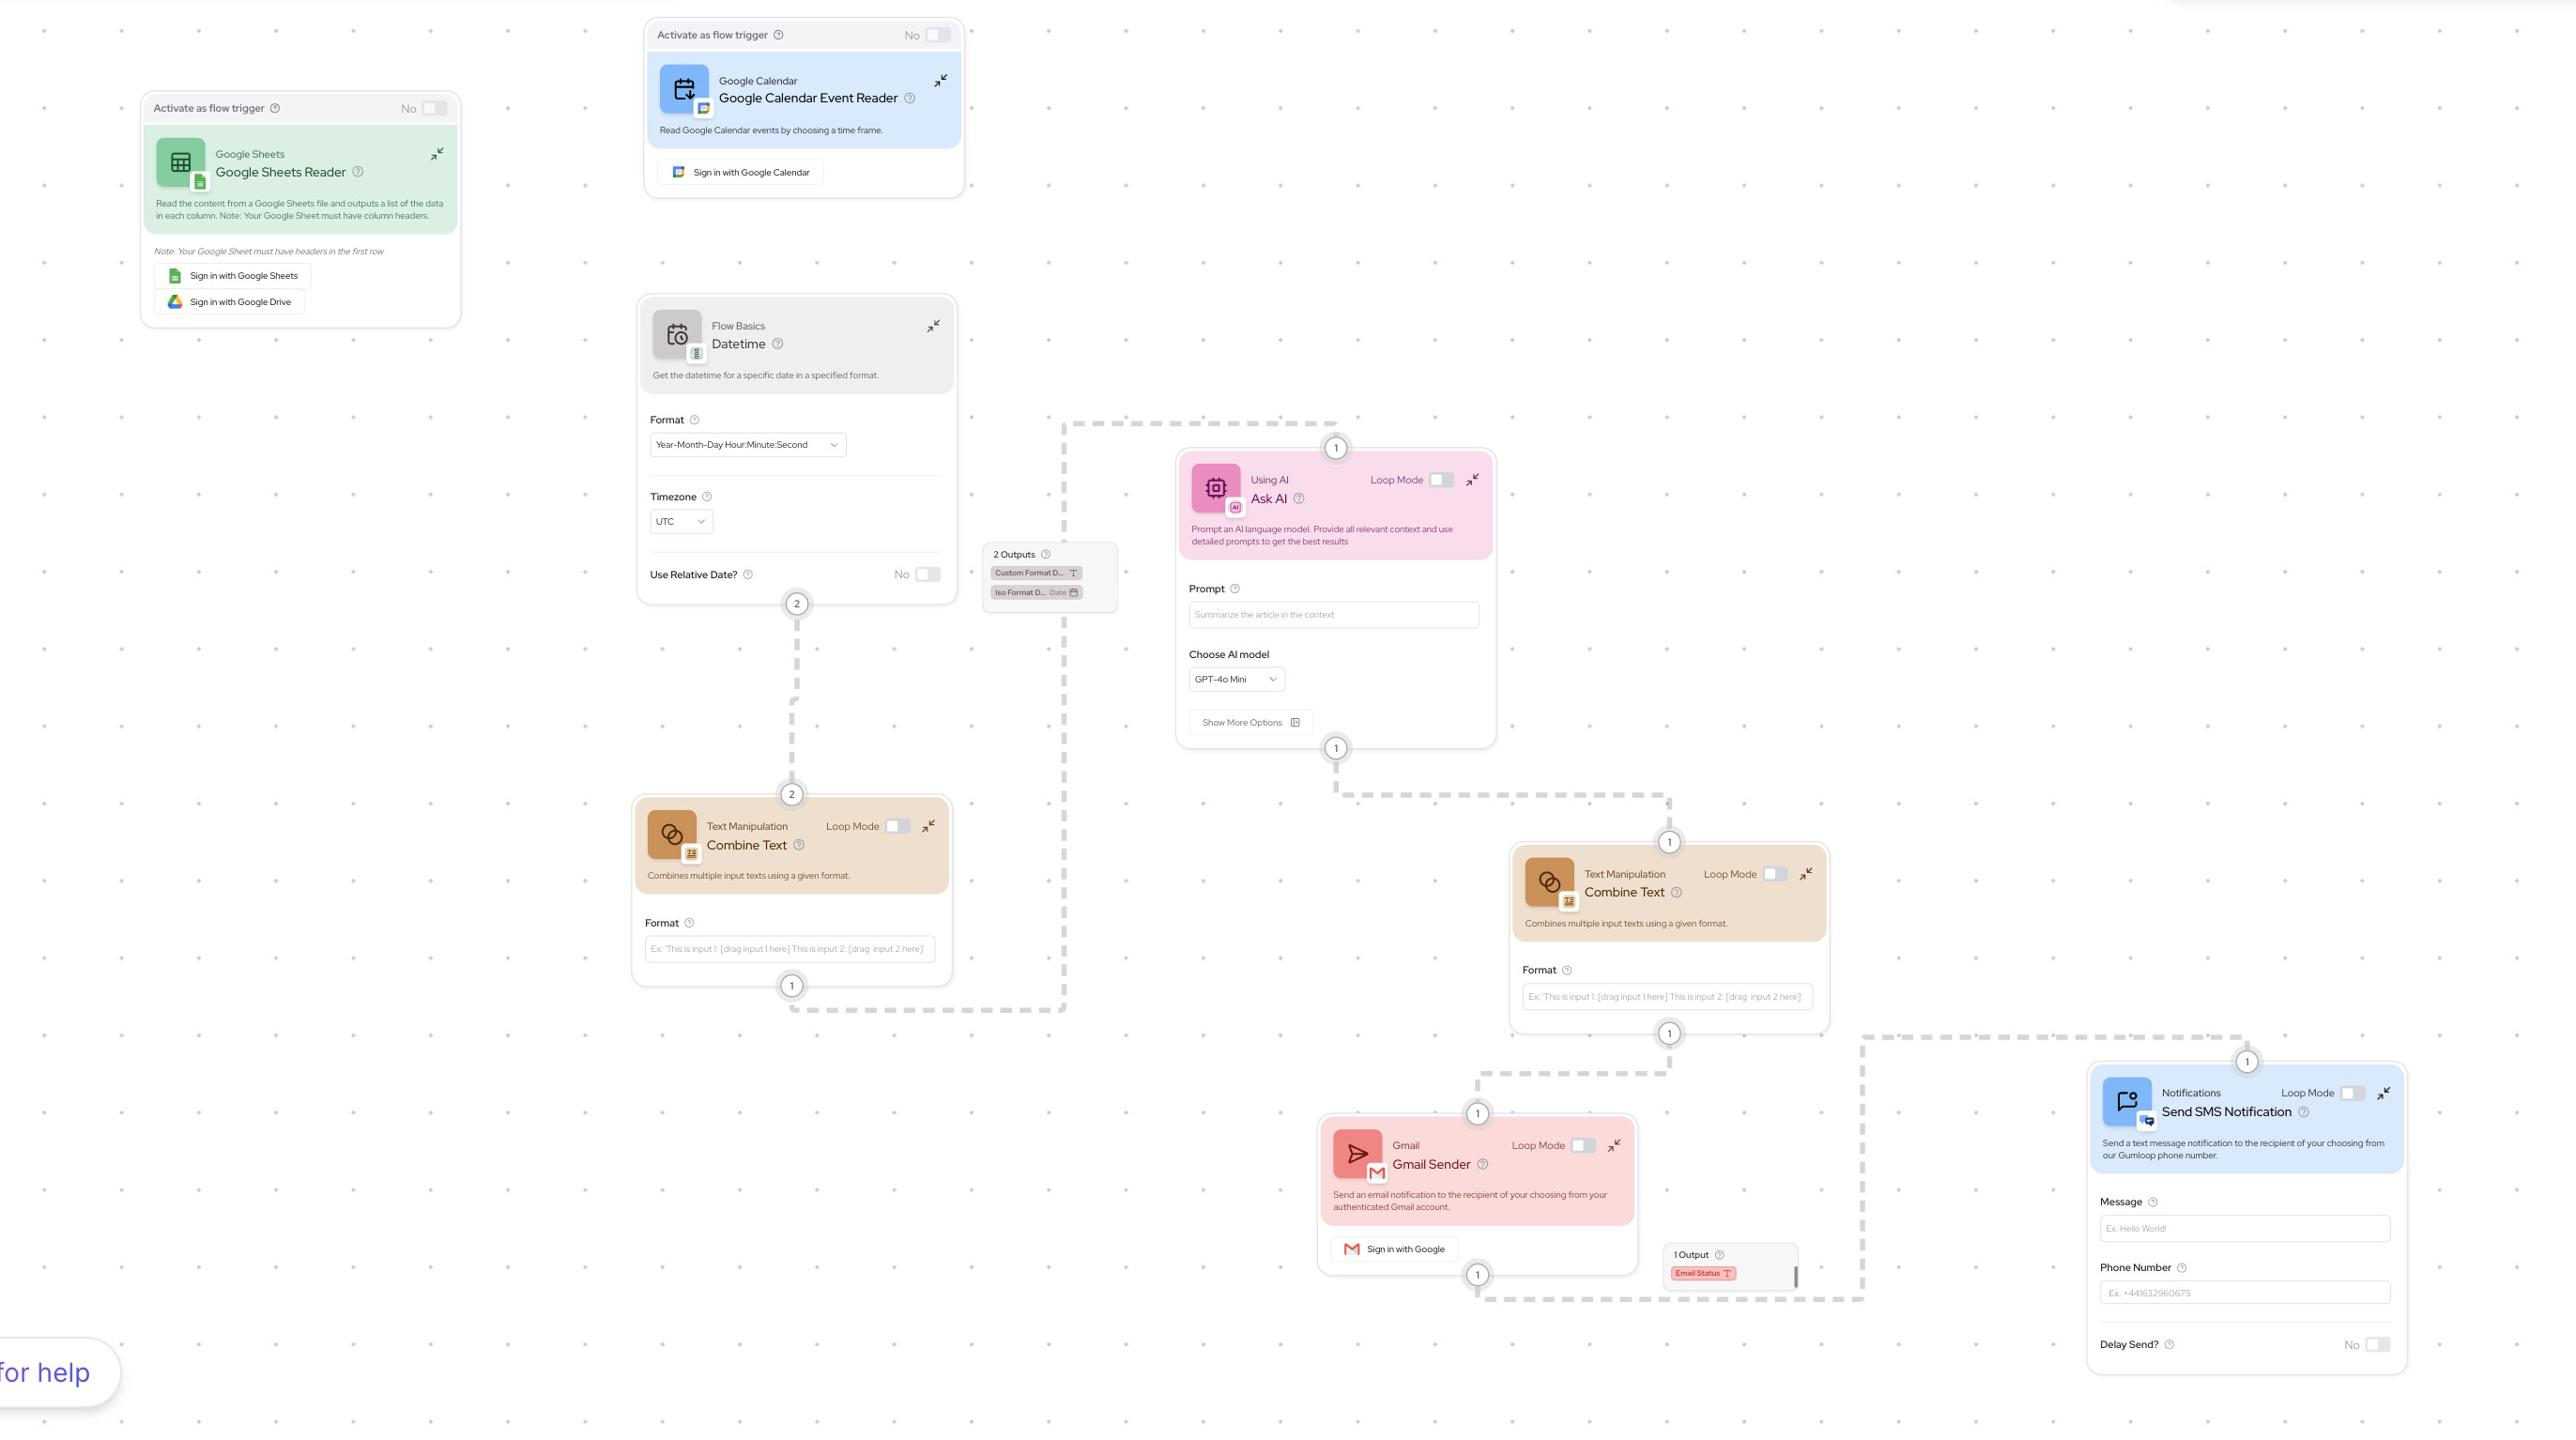
Task: Toggle flow trigger on Google Sheets Reader
Action: click(x=434, y=108)
